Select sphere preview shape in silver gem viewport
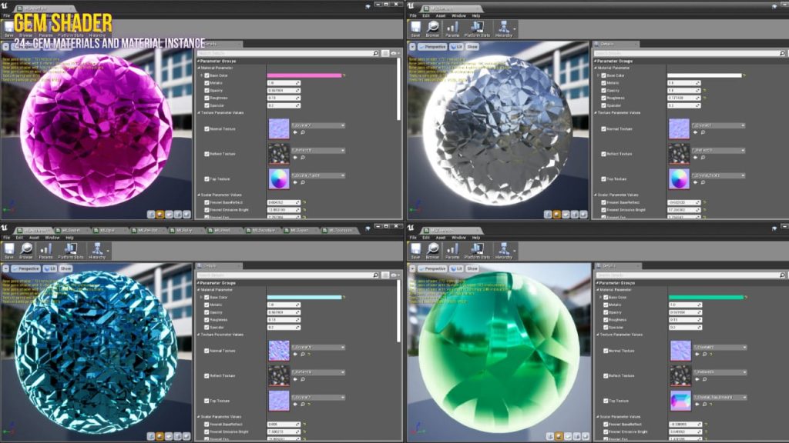789x443 pixels. [557, 215]
